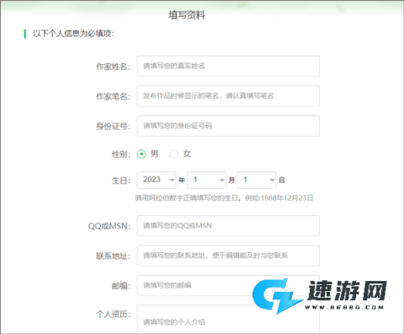Open the birthday year dropdown showing 2023

[157, 180]
